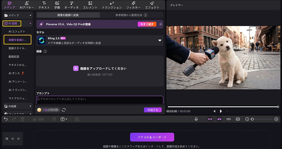282x149 pixels.
Task: Click 画像をアップロードしてください upload text
Action: click(x=103, y=69)
